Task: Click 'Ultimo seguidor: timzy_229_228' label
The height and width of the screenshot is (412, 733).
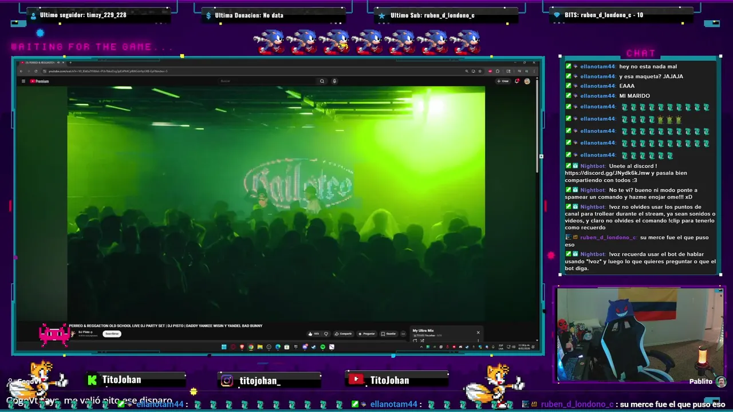Action: point(83,15)
